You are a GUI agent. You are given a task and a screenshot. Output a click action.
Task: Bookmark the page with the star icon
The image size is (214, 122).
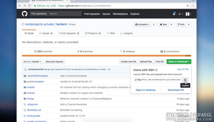click(188, 5)
